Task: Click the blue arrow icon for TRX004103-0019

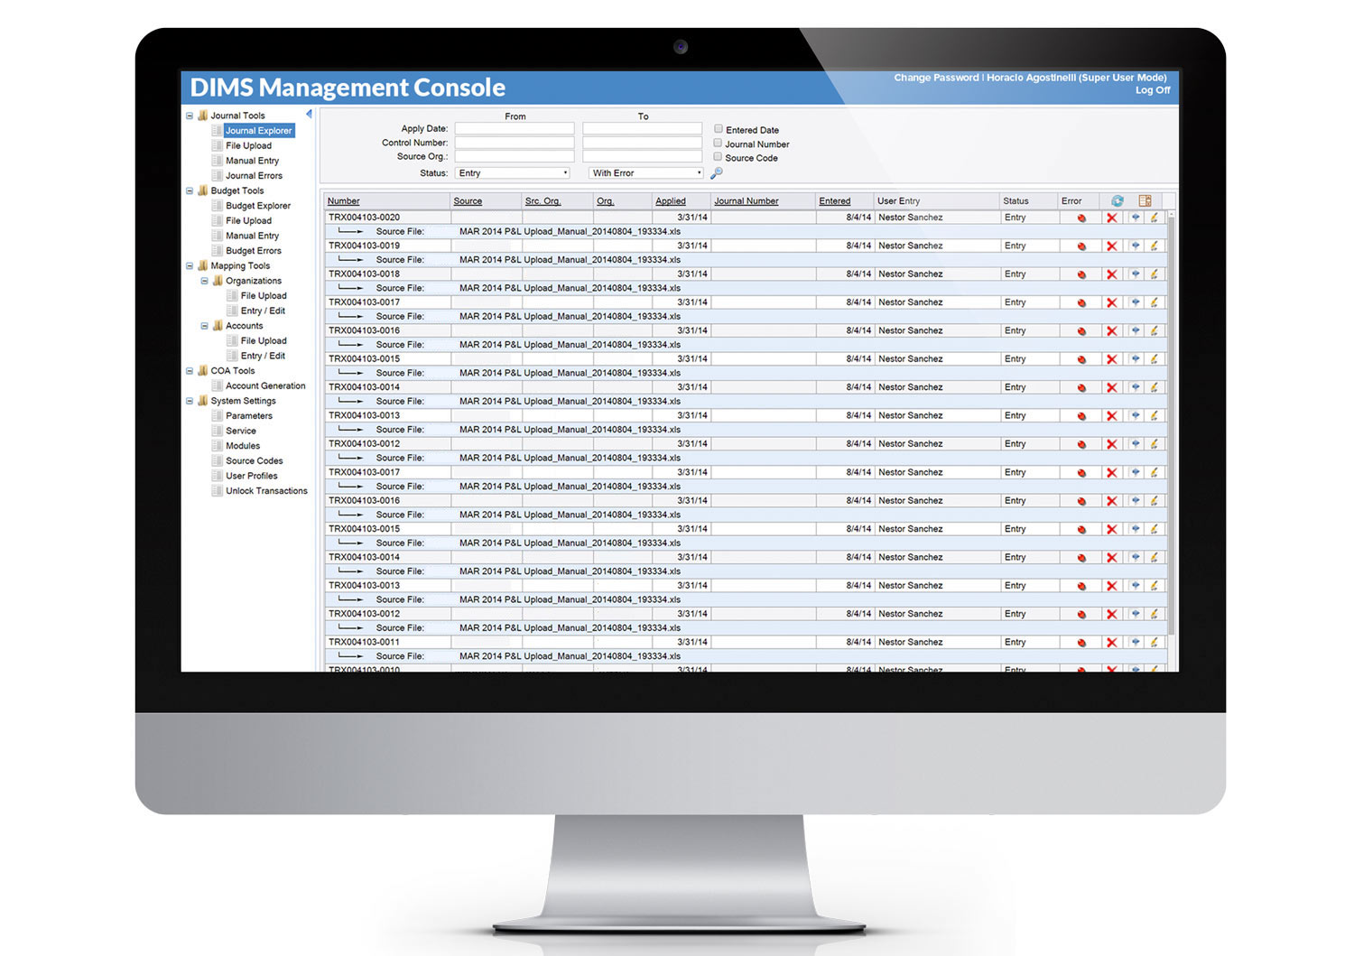Action: [1136, 246]
